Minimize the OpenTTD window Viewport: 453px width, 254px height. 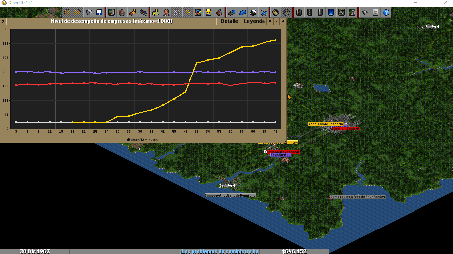click(x=415, y=3)
